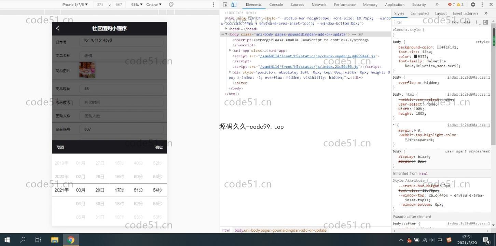The image size is (496, 246).
Task: Expand the uni-app element node
Action: point(230,50)
